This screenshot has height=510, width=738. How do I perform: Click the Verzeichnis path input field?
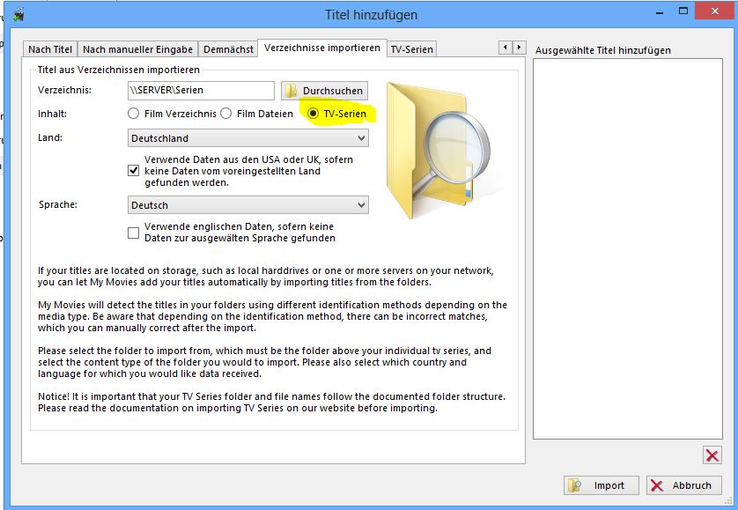click(x=200, y=91)
